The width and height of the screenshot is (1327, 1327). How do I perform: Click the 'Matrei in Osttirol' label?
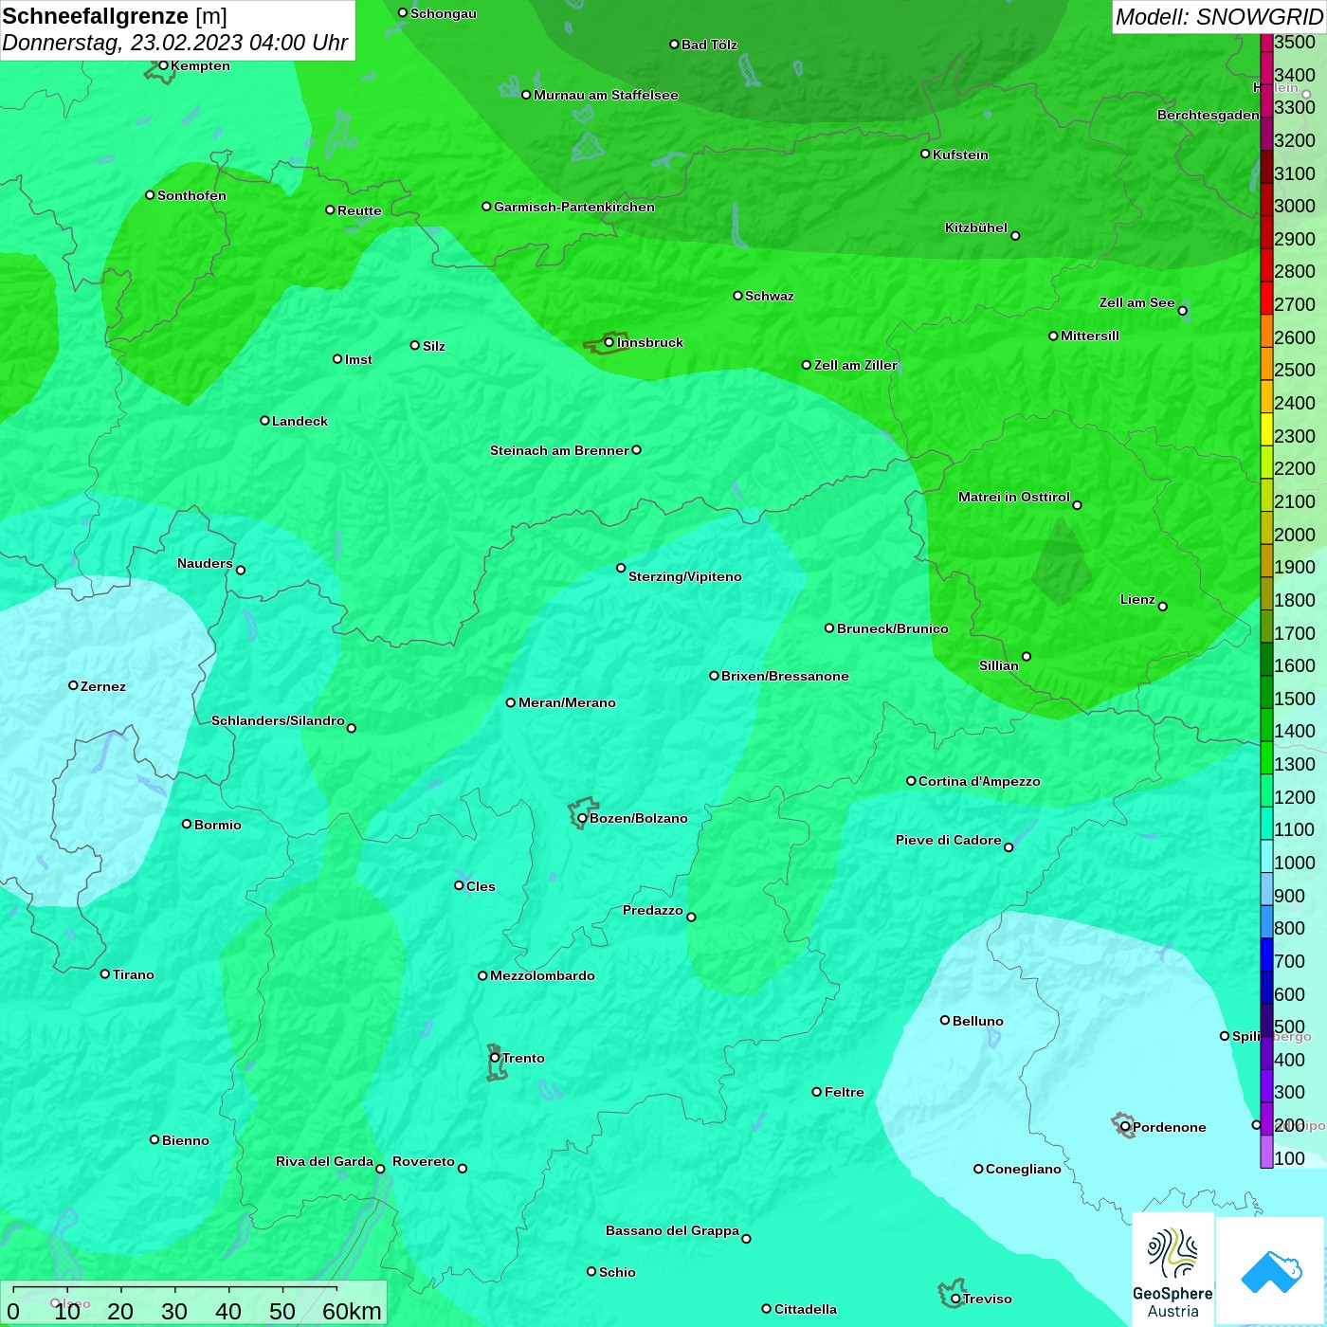[1014, 497]
